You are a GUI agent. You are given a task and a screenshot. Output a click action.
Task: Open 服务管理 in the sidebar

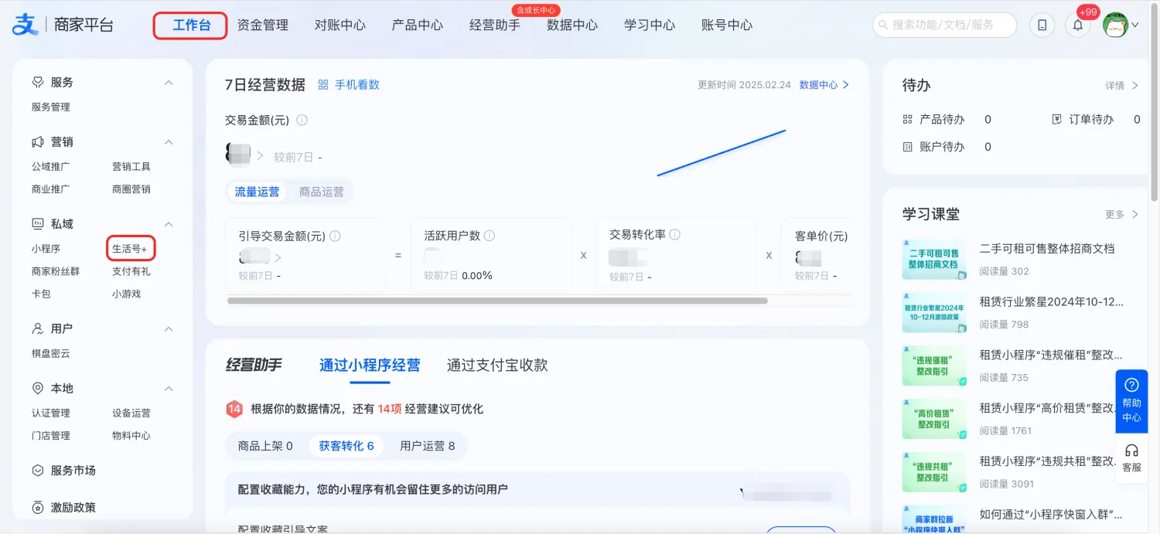(x=51, y=107)
